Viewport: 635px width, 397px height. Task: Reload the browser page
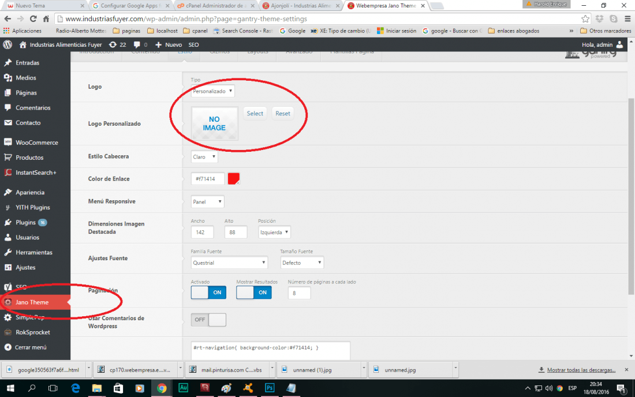[33, 18]
